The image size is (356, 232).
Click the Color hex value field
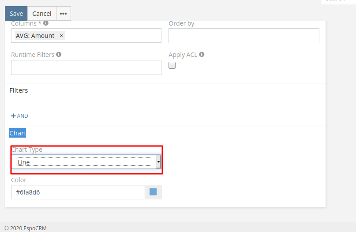pos(78,192)
